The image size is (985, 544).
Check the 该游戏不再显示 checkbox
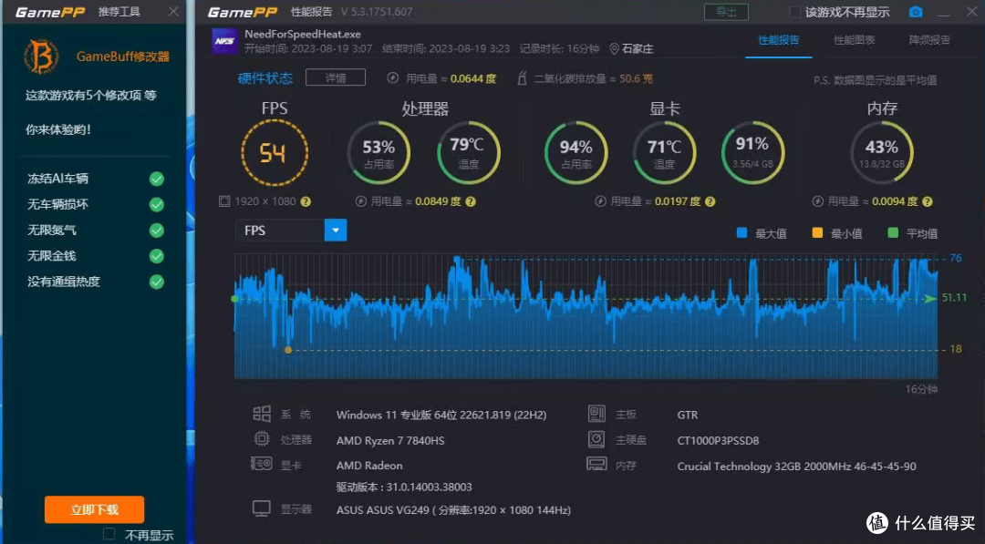(794, 12)
